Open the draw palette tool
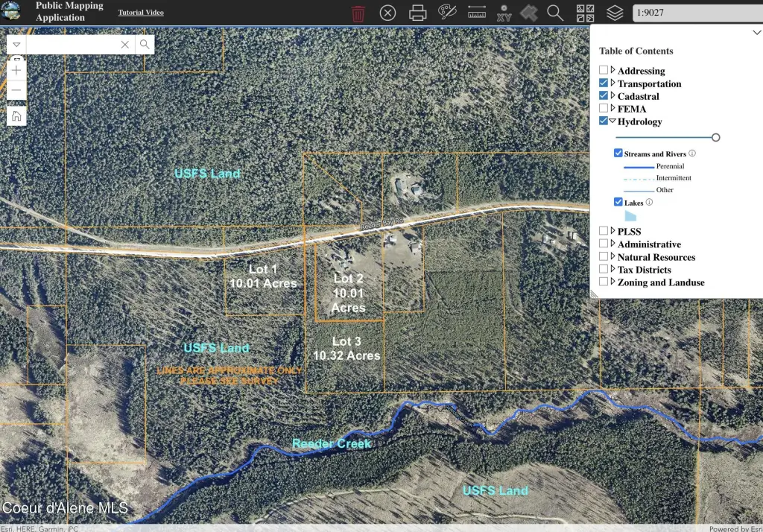The height and width of the screenshot is (532, 763). click(446, 13)
